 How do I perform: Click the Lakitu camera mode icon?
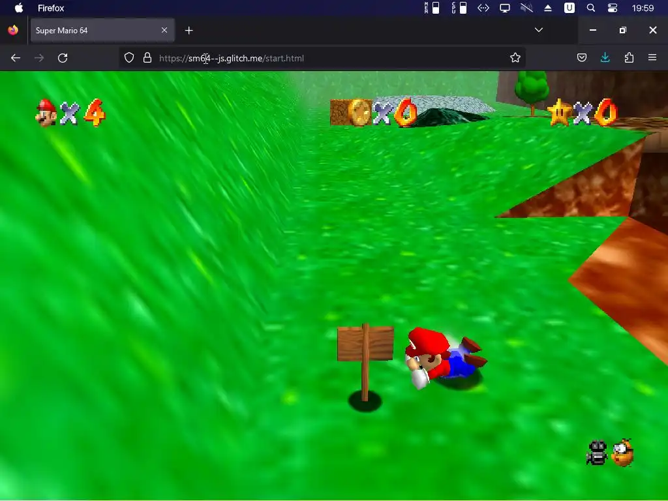623,453
